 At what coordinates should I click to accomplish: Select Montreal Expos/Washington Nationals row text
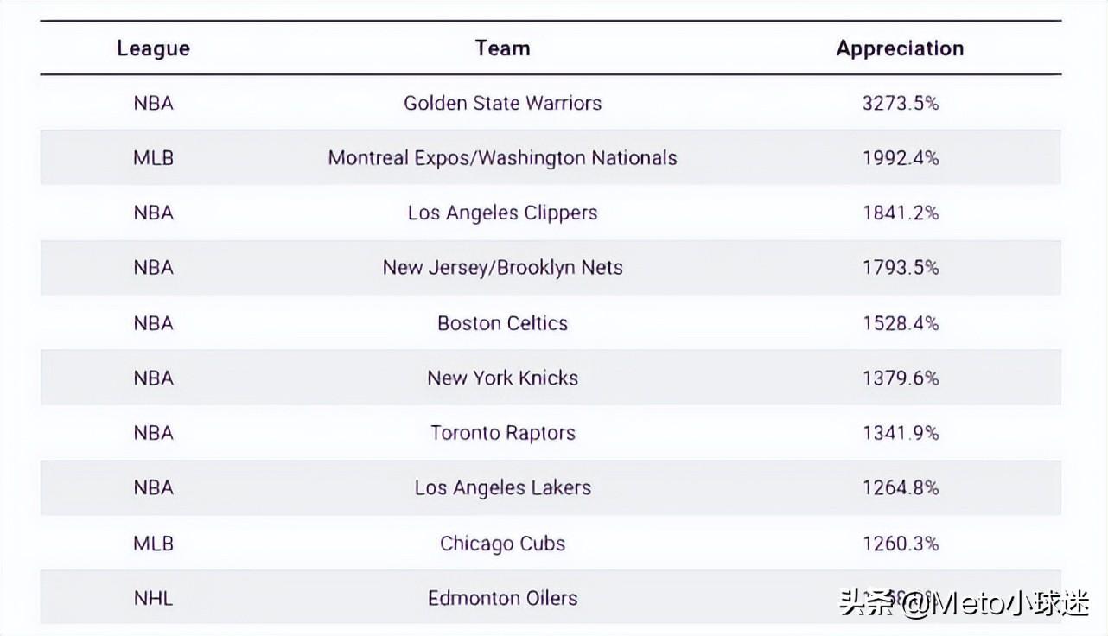click(x=502, y=158)
